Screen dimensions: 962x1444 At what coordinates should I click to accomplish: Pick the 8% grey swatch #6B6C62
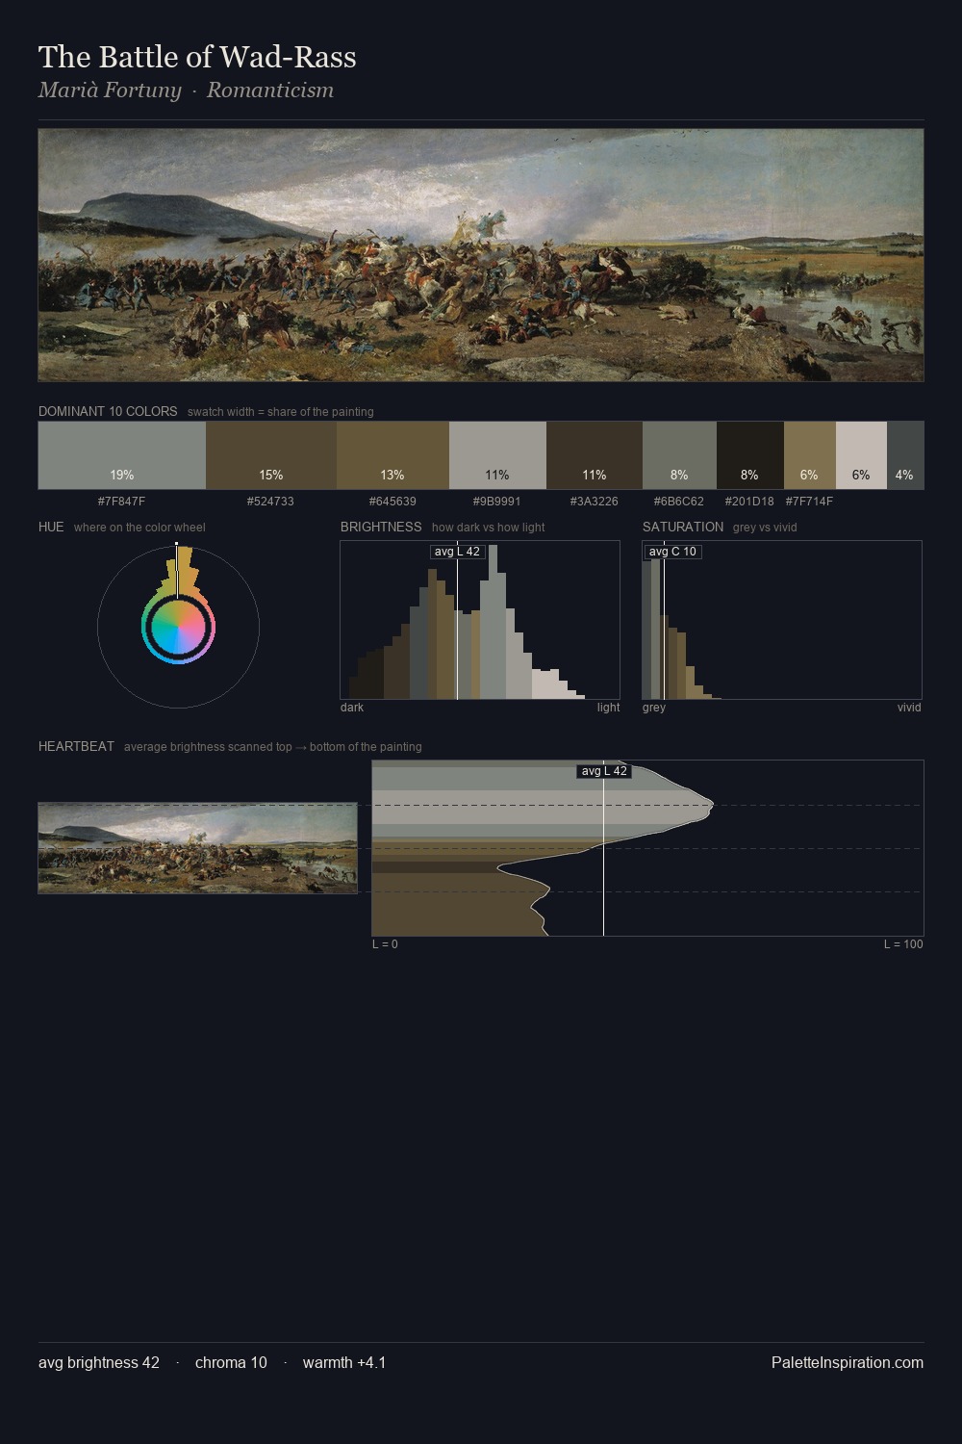(x=679, y=455)
